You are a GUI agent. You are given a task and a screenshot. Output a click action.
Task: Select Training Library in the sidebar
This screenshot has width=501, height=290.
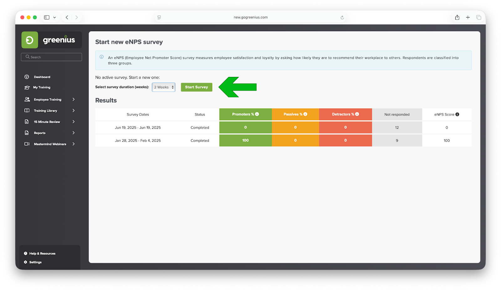pos(45,111)
